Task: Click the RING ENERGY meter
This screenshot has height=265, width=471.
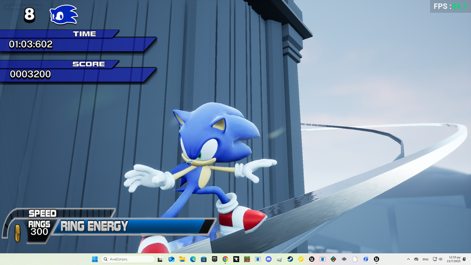Action: (x=134, y=226)
